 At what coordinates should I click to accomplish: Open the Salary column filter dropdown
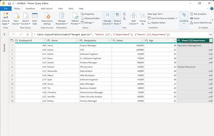coord(142,40)
